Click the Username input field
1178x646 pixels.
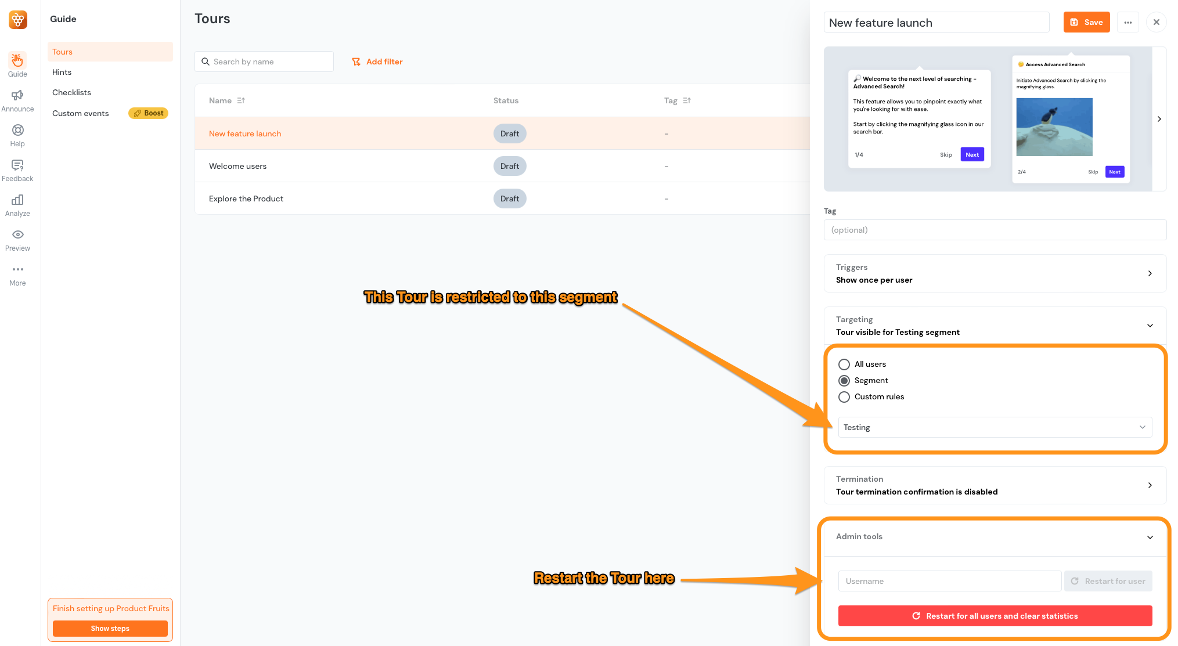949,581
